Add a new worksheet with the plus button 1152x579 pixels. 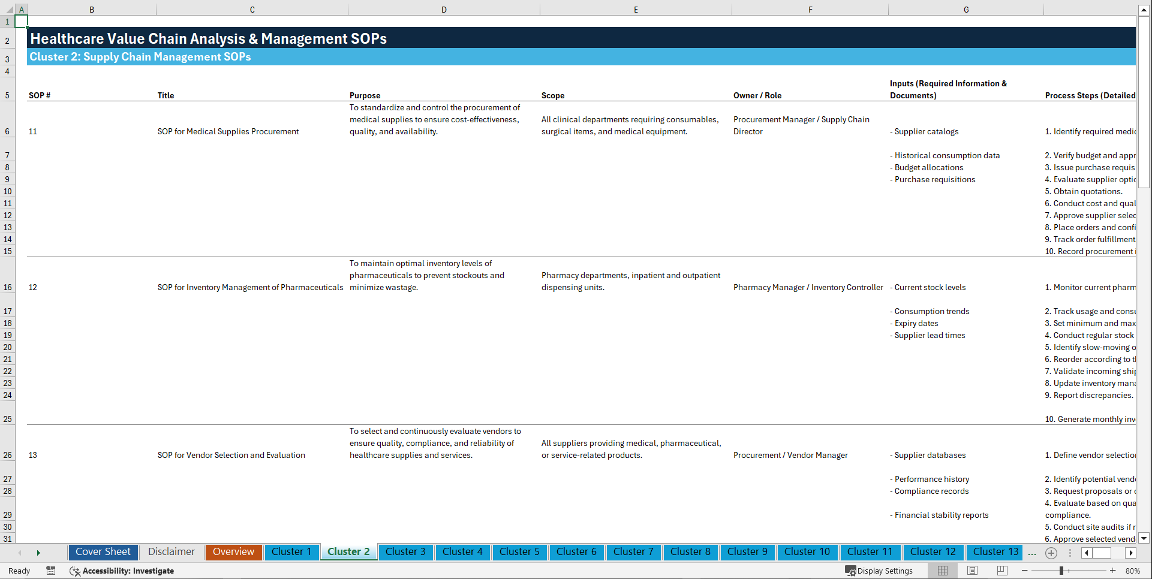click(x=1051, y=553)
